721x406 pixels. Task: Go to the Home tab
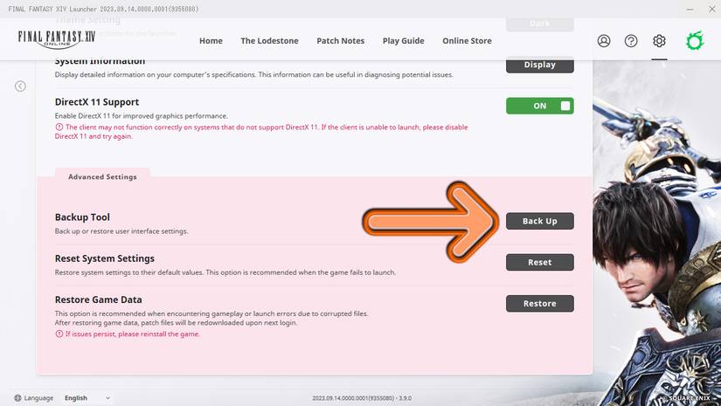click(x=211, y=41)
